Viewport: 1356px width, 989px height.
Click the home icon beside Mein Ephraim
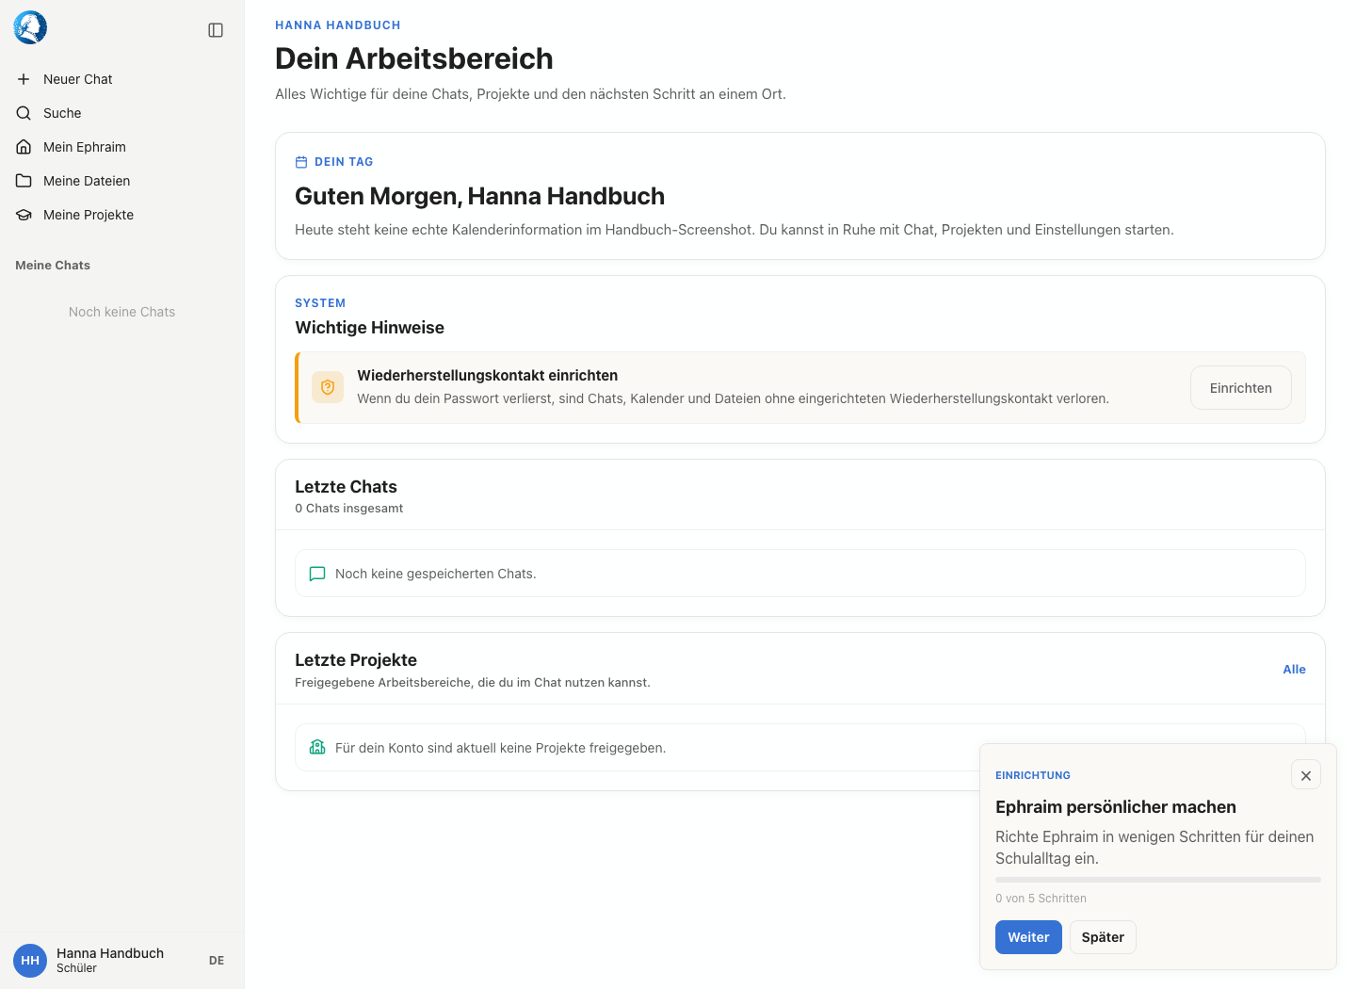[24, 147]
